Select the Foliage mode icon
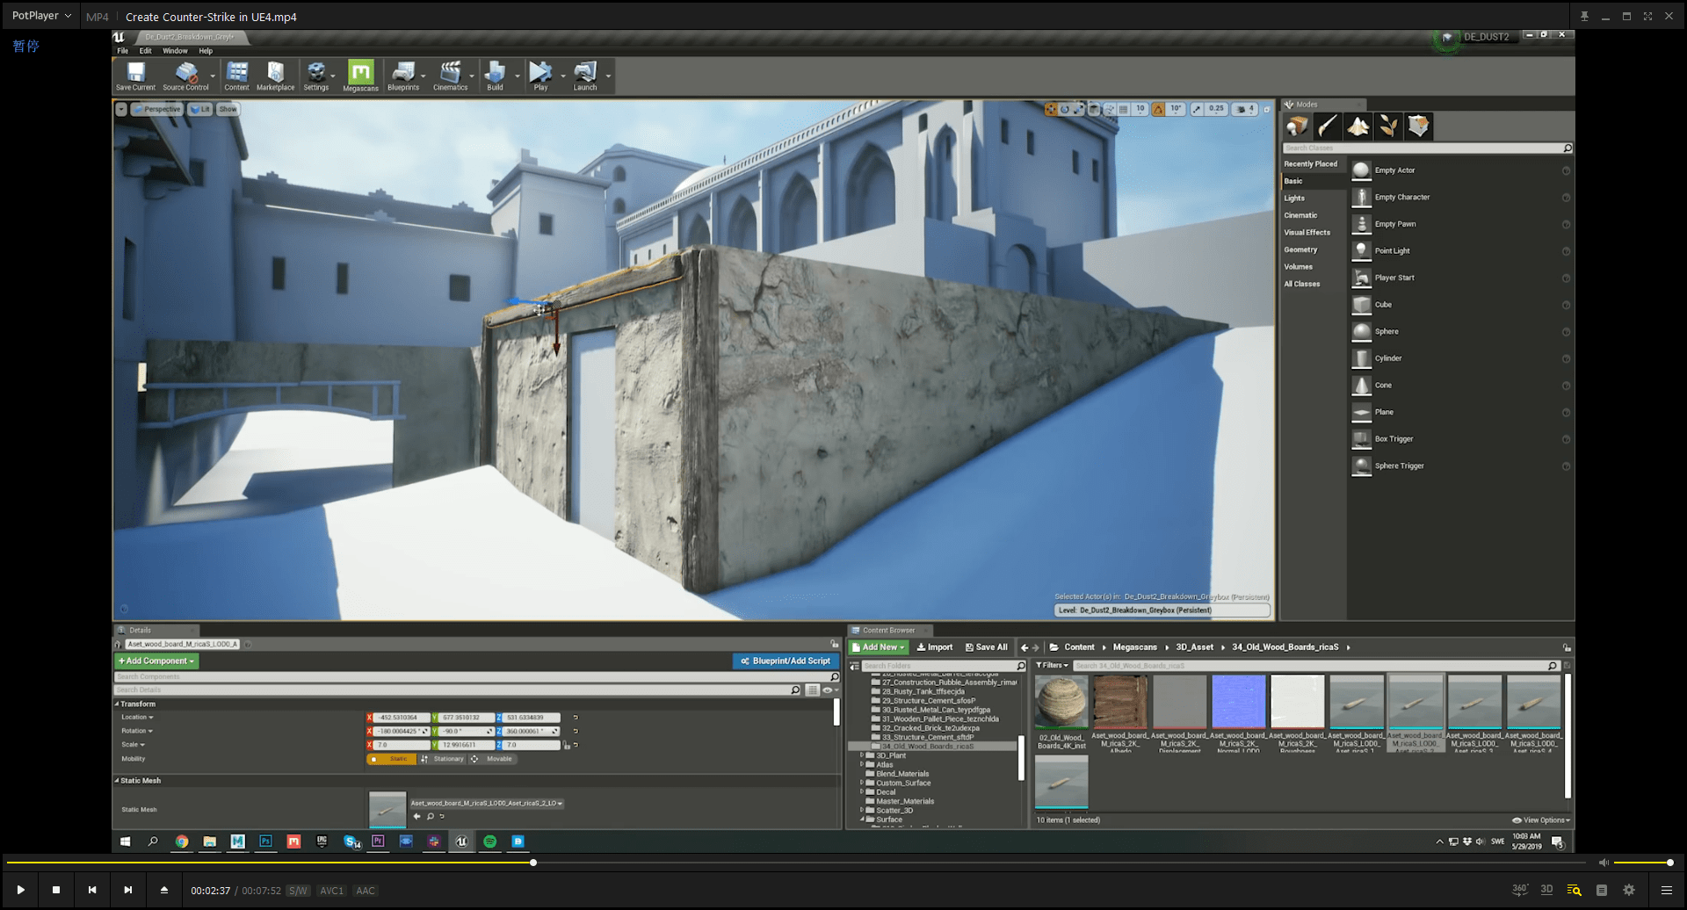 (1388, 126)
